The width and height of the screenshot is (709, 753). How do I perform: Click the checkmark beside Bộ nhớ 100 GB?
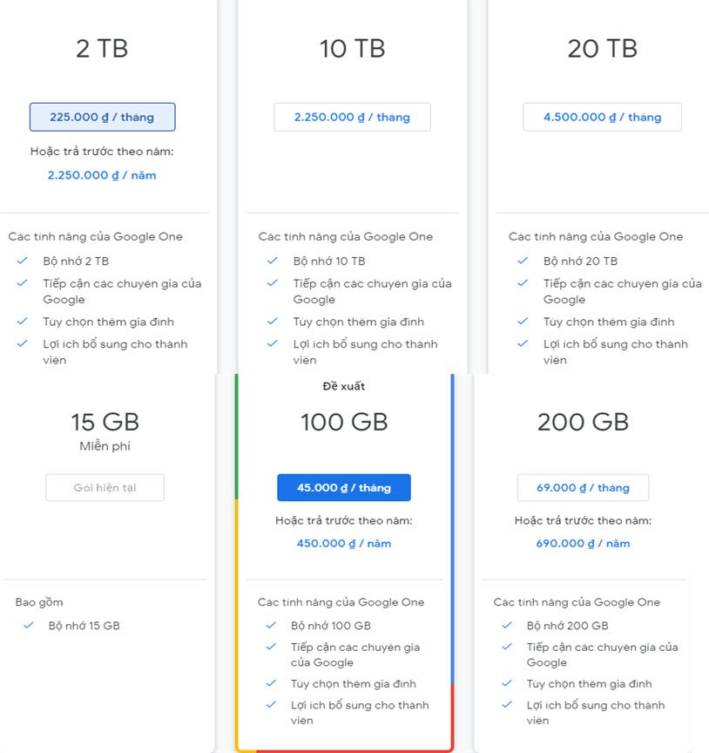point(271,625)
